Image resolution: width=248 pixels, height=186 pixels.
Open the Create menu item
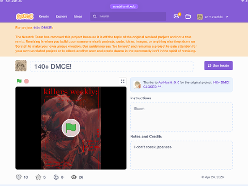coord(44,17)
